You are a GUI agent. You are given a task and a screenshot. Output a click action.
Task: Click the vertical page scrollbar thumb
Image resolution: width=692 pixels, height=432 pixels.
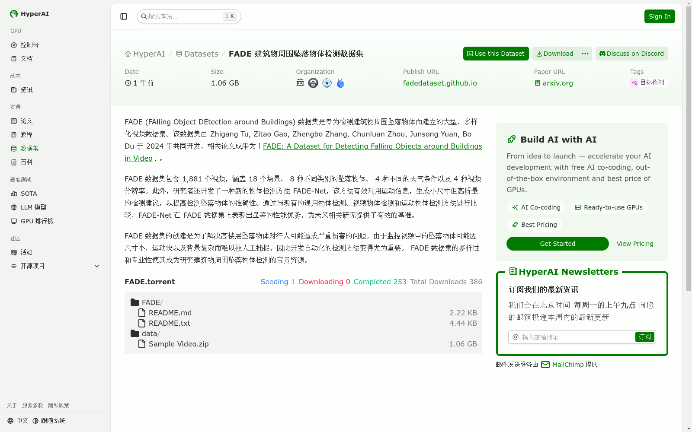689,149
